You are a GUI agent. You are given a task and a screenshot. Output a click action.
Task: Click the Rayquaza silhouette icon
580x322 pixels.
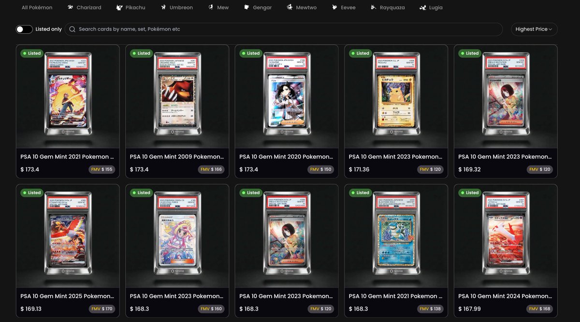[x=373, y=8]
